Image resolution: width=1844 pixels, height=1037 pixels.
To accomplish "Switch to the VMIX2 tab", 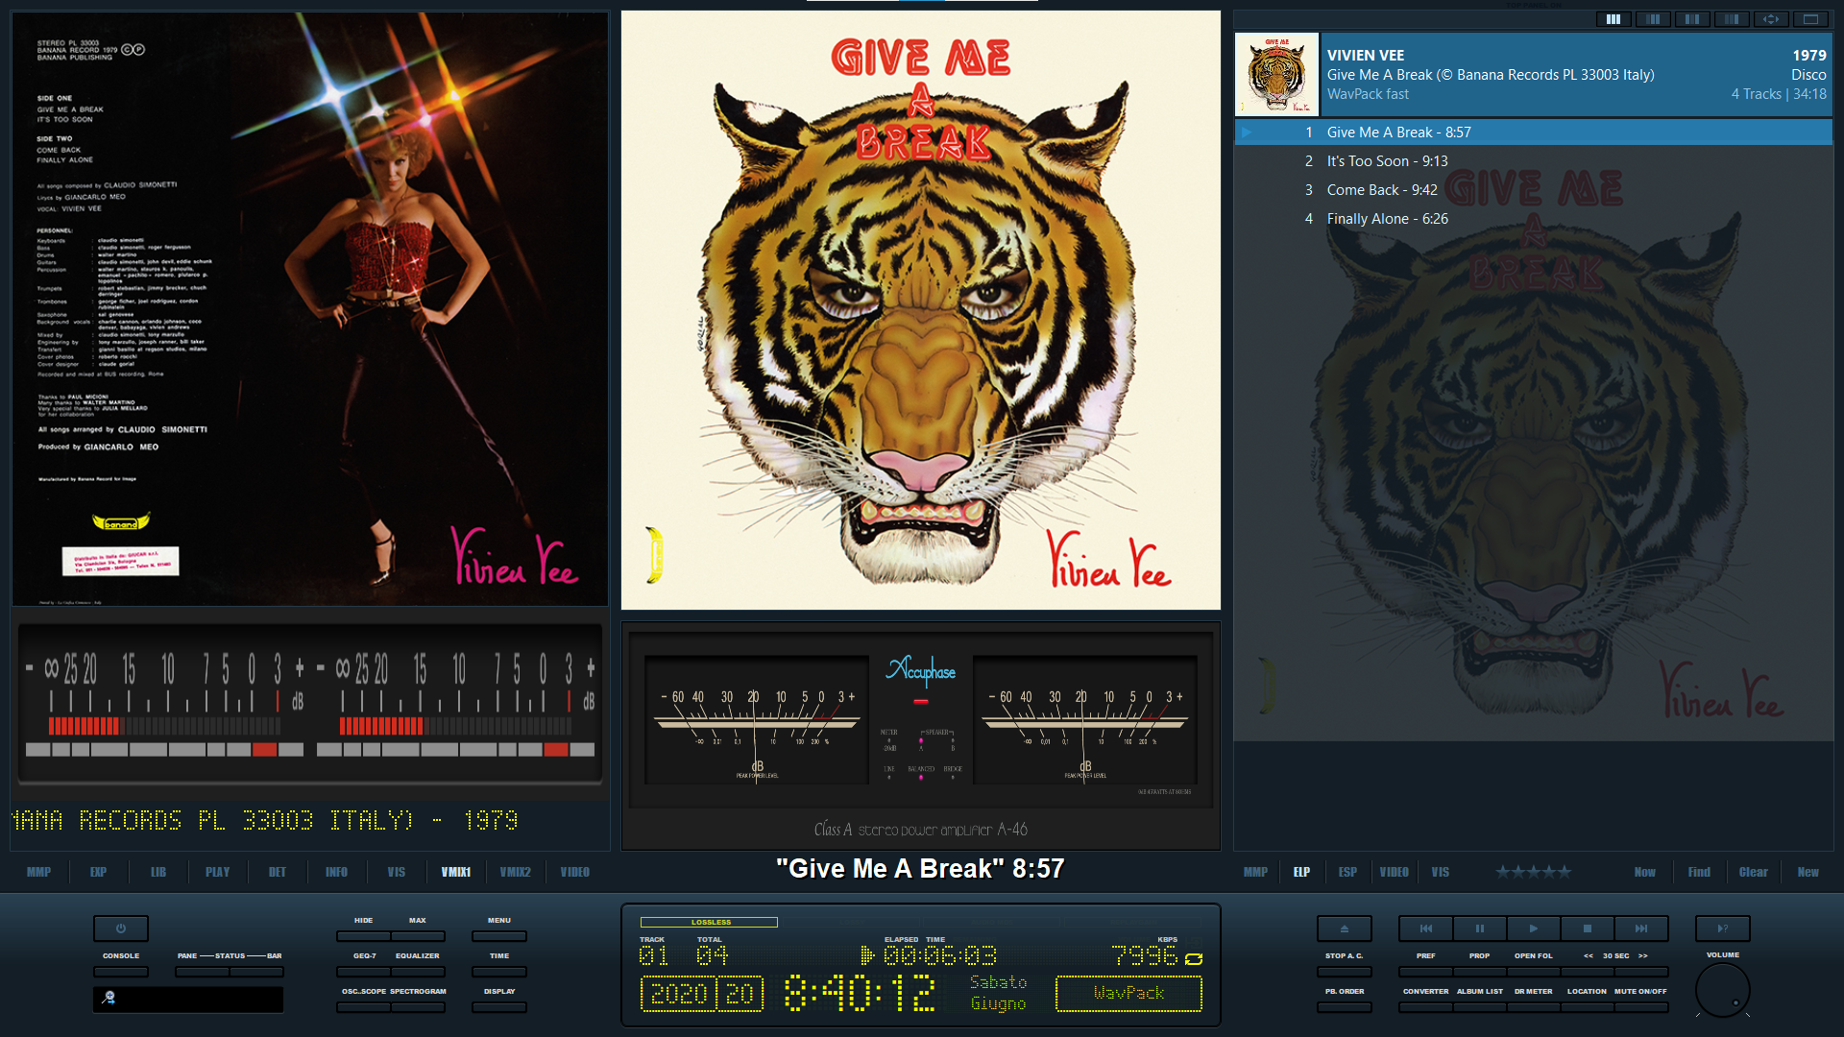I will [x=516, y=872].
